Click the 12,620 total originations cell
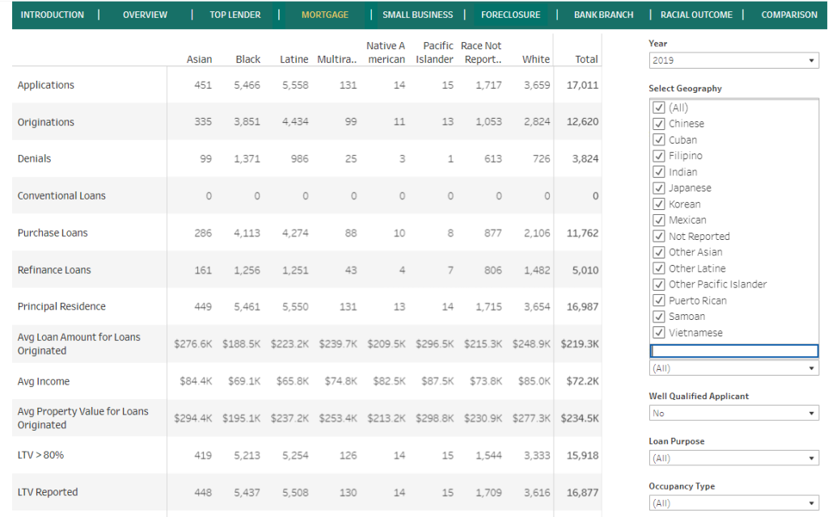Viewport: 828px width, 517px height. (x=582, y=121)
